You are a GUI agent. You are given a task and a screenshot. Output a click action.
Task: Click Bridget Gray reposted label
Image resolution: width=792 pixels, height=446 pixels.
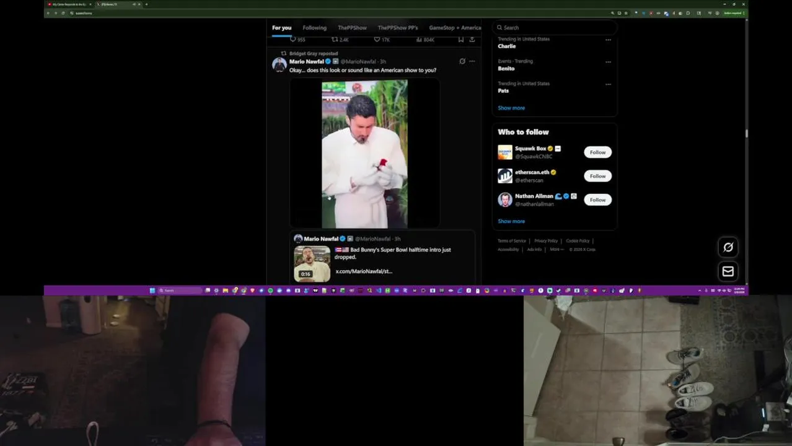(x=314, y=53)
